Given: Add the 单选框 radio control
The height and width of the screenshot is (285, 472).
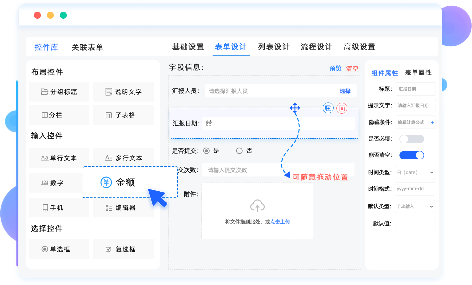Looking at the screenshot, I should point(59,249).
